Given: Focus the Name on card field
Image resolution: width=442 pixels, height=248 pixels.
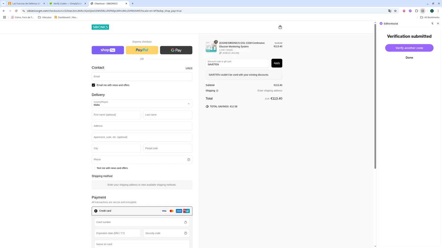Looking at the screenshot, I should 142,244.
